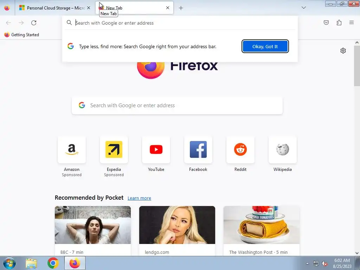Select the New Tab tab
360x270 pixels.
tap(134, 8)
